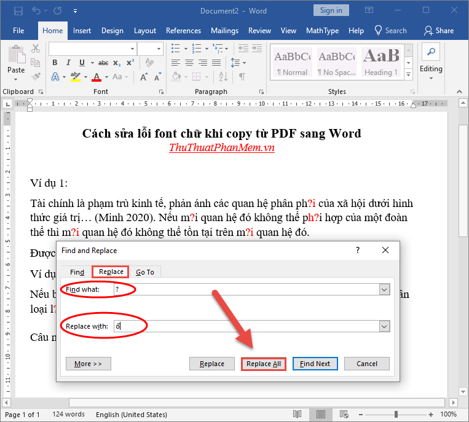Toggle Italic formatting
469x422 pixels.
click(x=68, y=63)
